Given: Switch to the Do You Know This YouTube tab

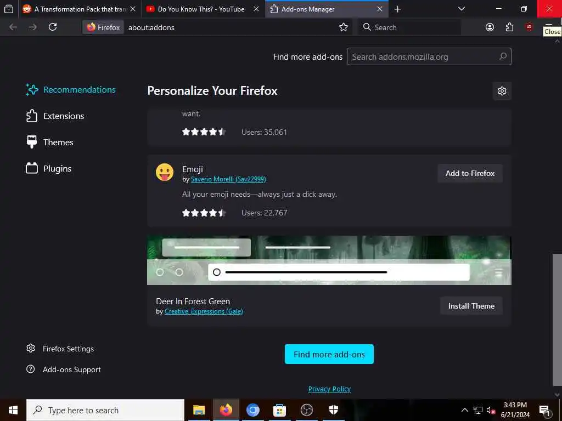Looking at the screenshot, I should [204, 9].
